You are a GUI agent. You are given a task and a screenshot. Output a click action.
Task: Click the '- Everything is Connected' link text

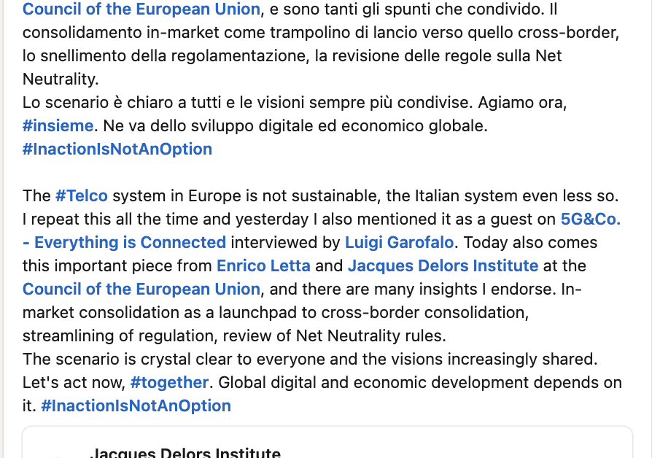(x=124, y=242)
